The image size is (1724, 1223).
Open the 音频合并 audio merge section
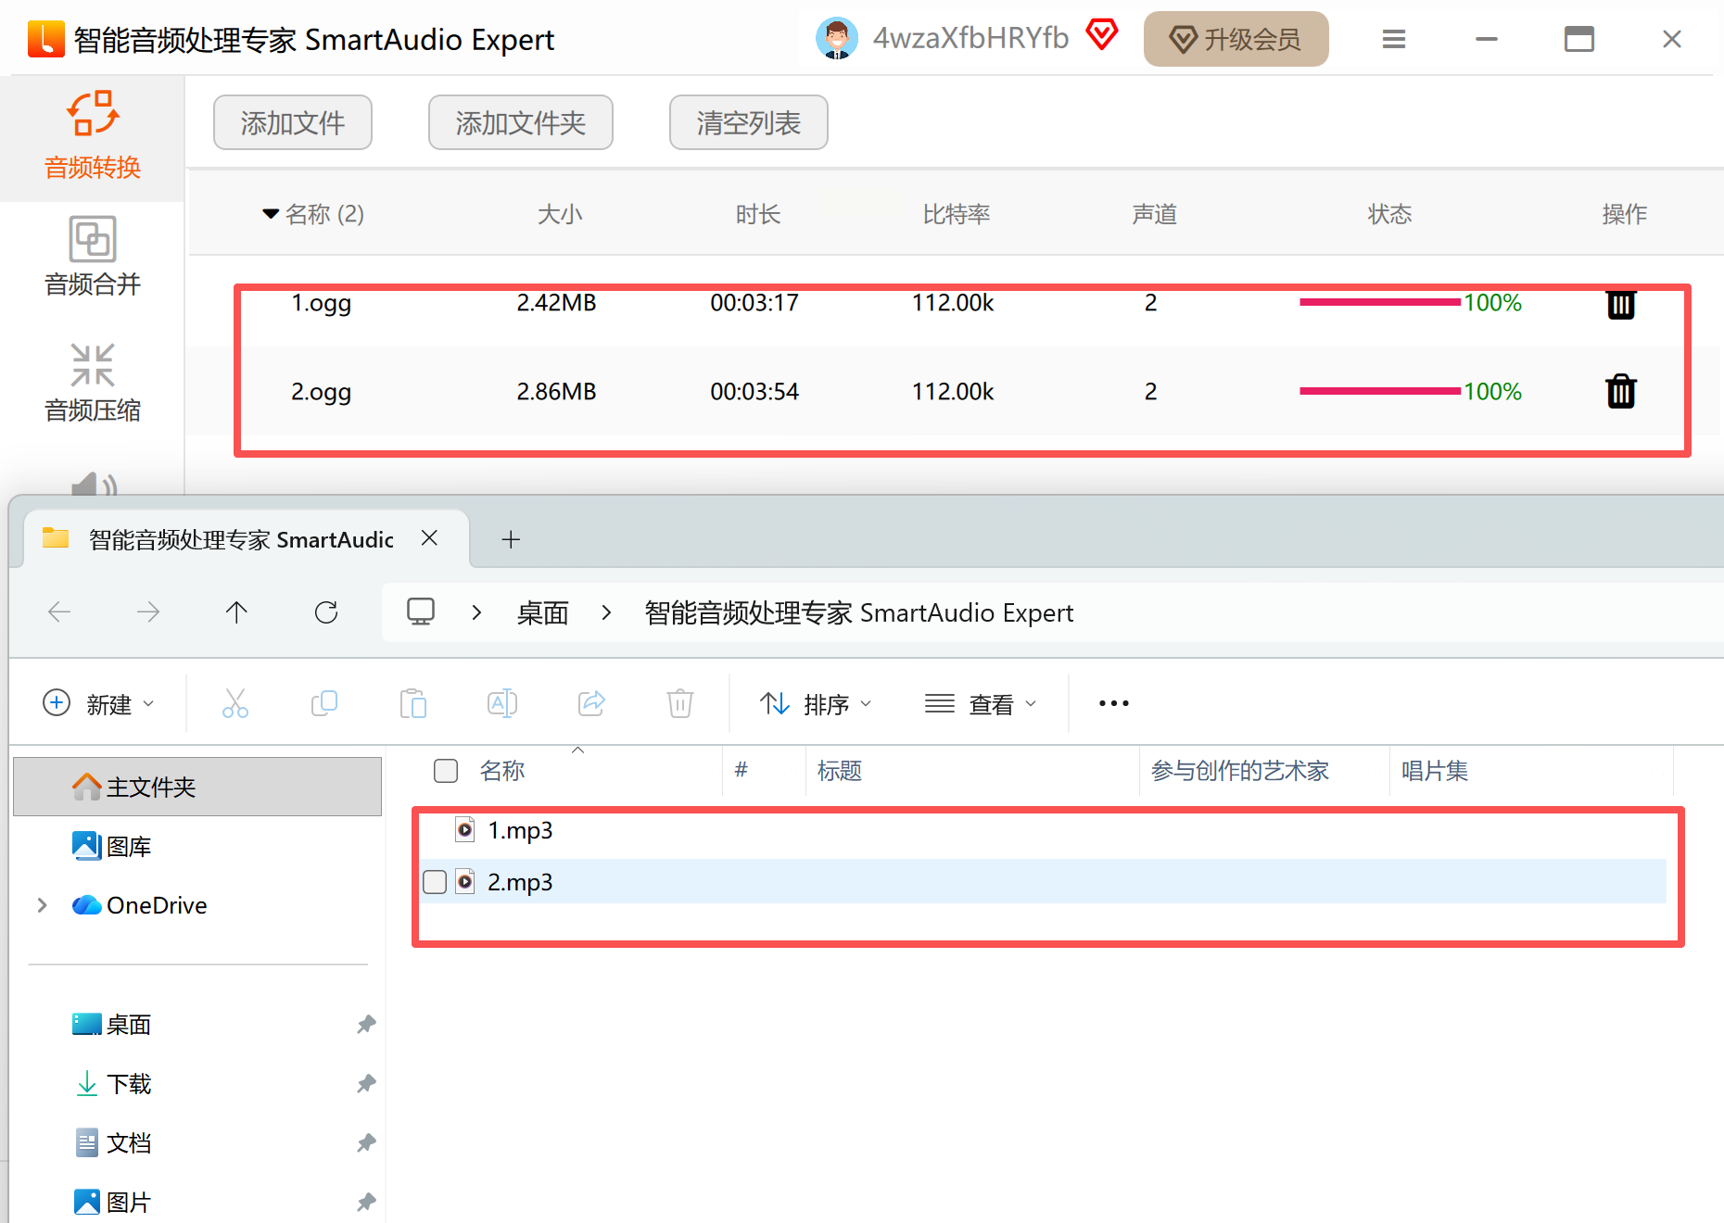pos(93,257)
